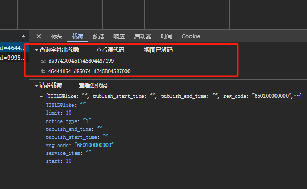This screenshot has width=307, height=189.
Task: Click the s parameter value d797430945...
Action: pyautogui.click(x=81, y=61)
